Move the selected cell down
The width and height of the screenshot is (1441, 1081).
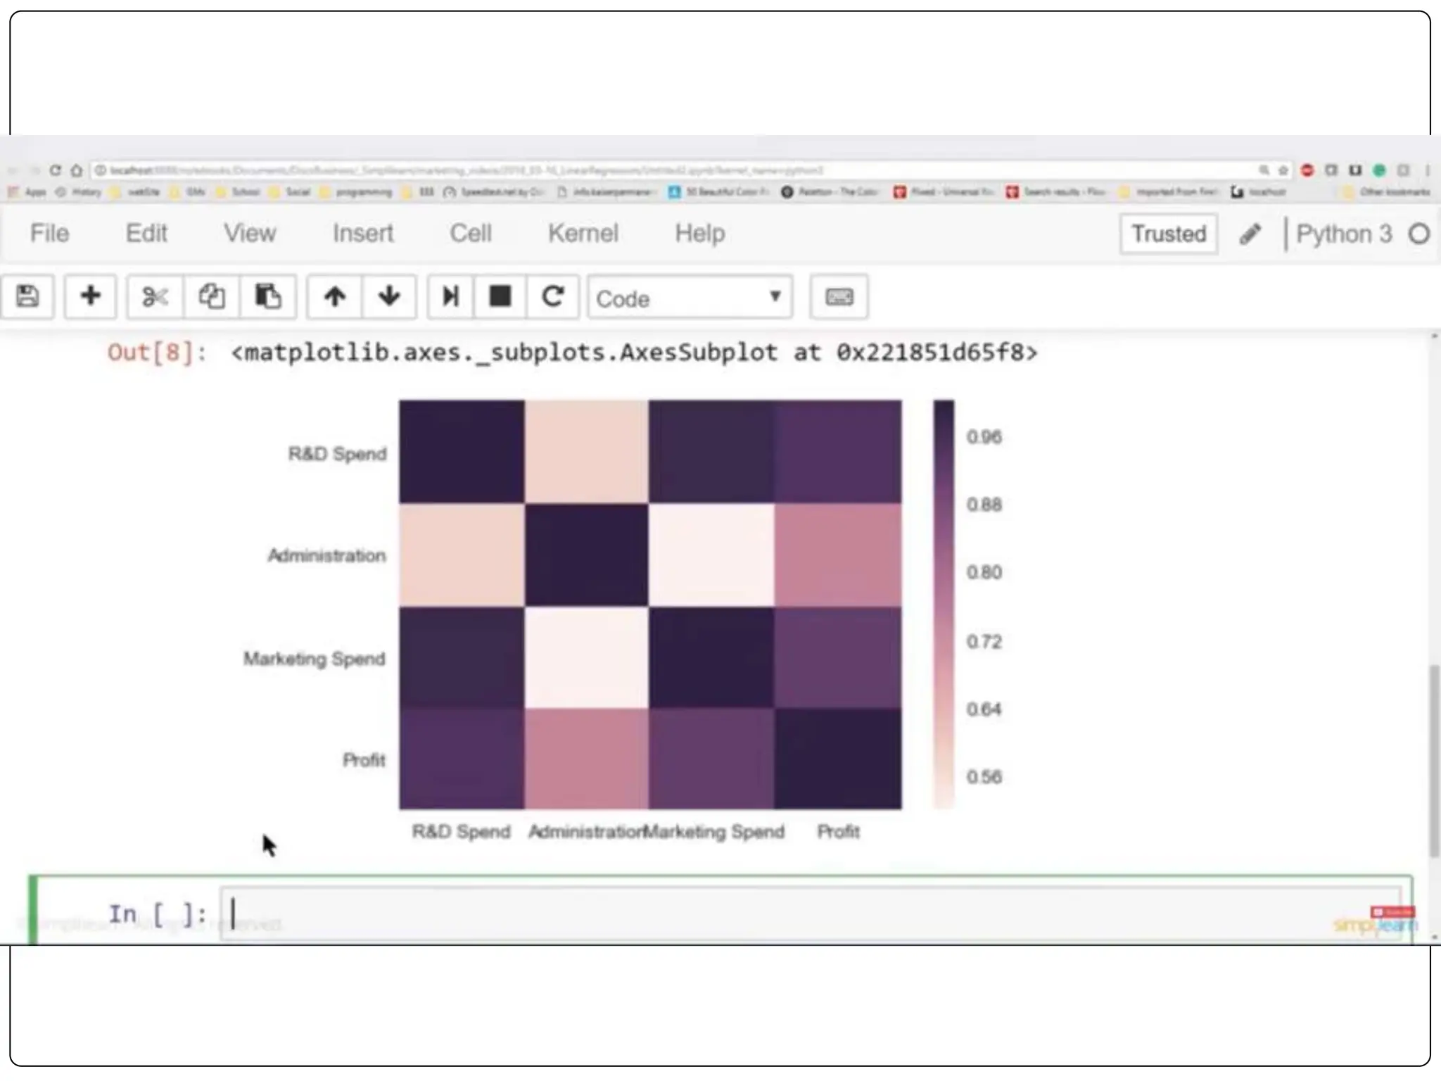(x=389, y=297)
